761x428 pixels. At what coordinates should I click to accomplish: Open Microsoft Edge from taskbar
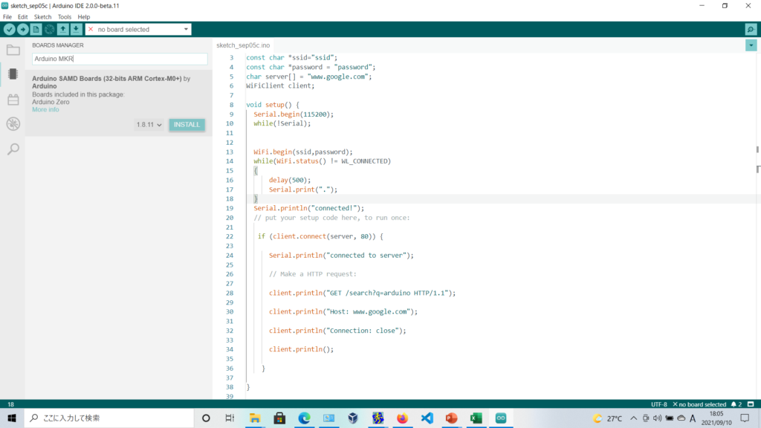[304, 418]
